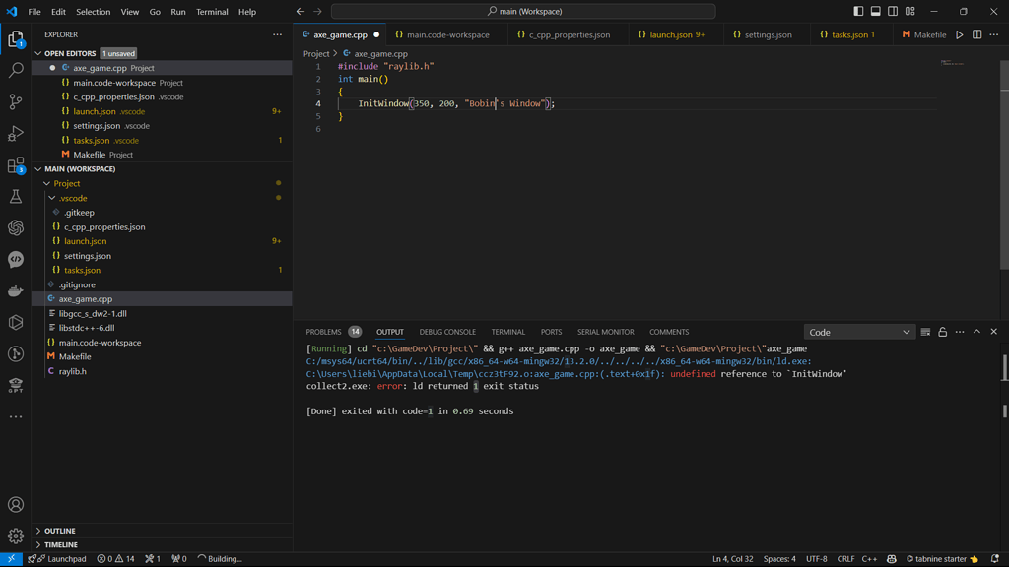Open the Search view in activity bar
This screenshot has width=1009, height=567.
point(16,70)
